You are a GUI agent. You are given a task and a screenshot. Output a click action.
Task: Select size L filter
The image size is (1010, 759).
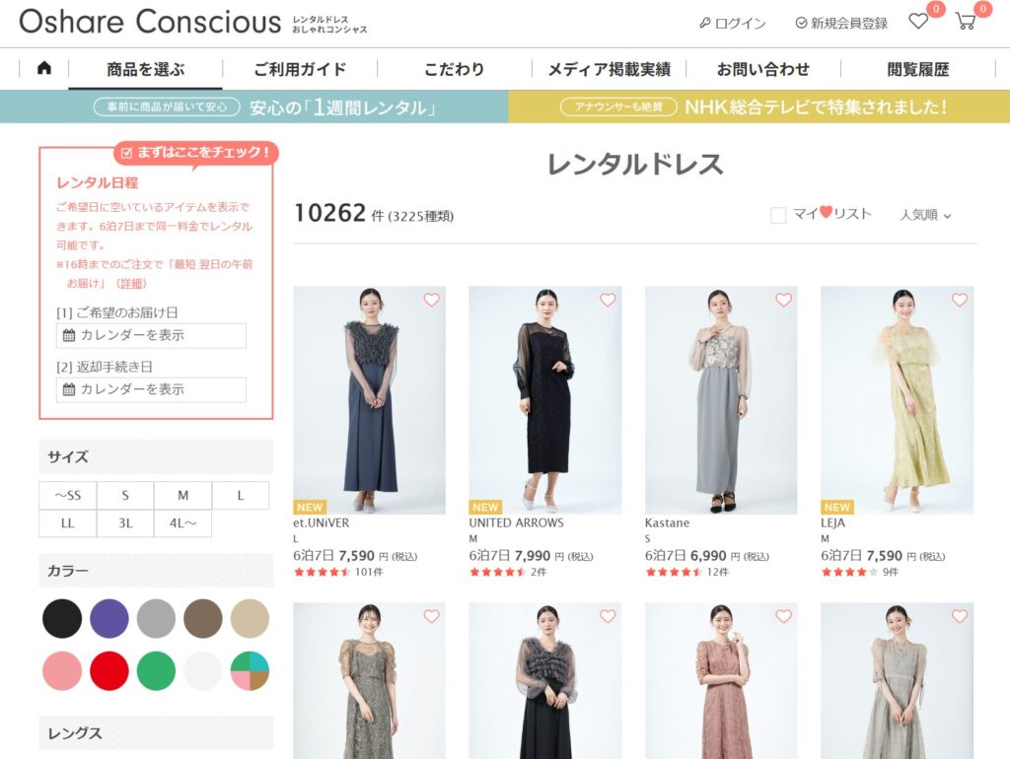(x=241, y=495)
